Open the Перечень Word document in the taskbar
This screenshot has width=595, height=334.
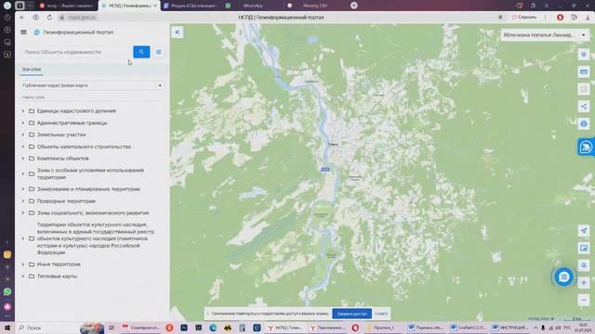point(426,328)
